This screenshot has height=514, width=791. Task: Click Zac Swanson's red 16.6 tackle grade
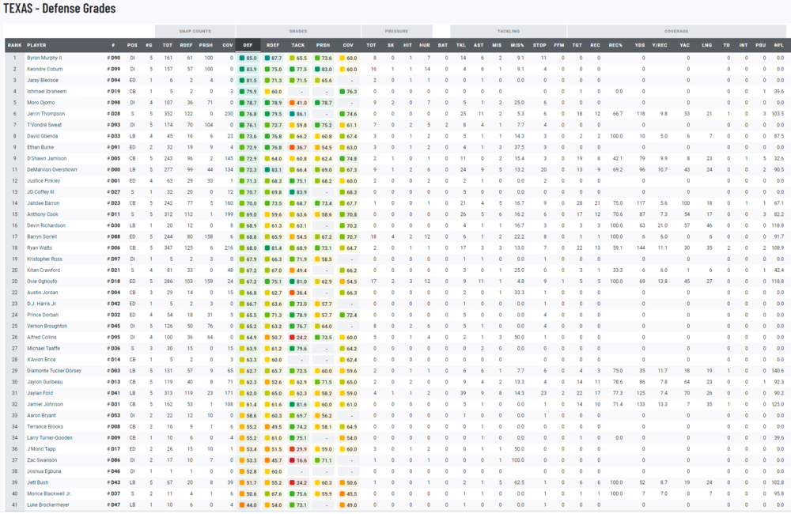click(x=299, y=460)
